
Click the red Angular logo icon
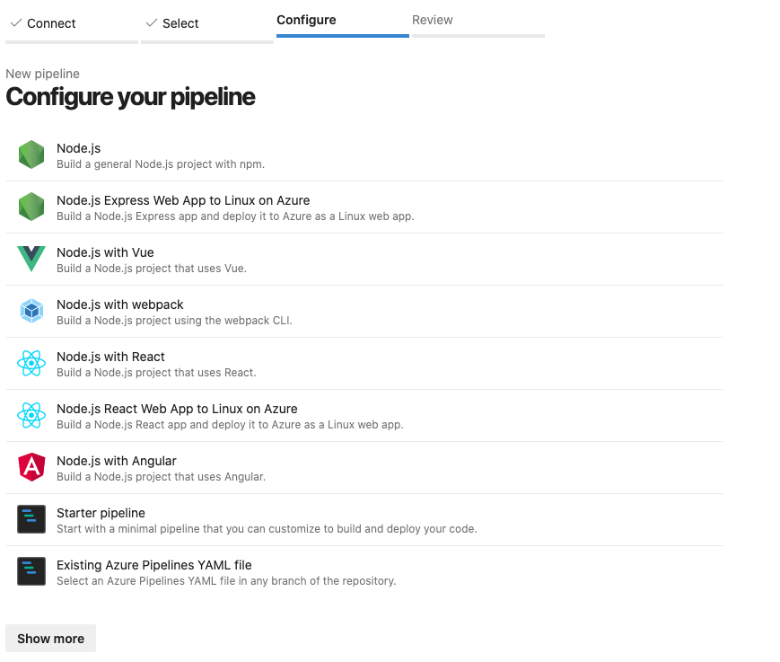coord(31,468)
